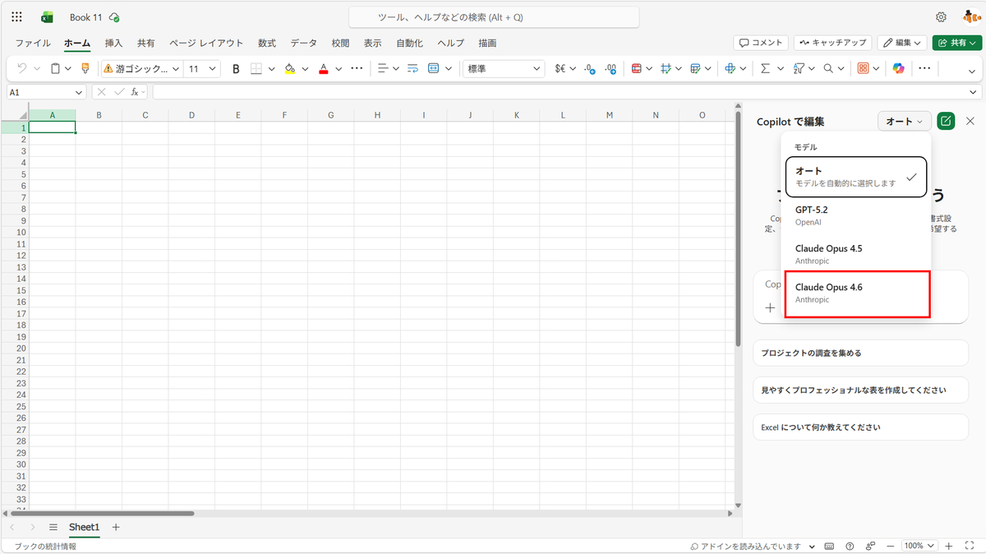Choose Excel について何か教えてください suggestion
This screenshot has width=986, height=554.
coord(860,427)
